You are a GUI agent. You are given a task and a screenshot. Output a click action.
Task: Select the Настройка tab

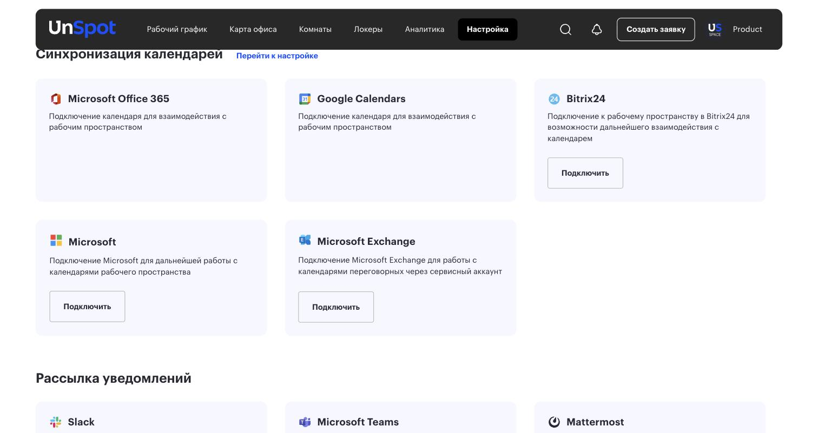(487, 29)
